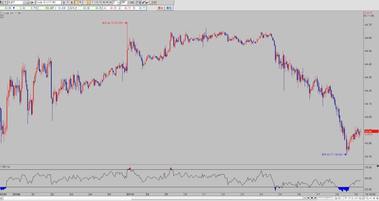
Task: Choose the 15 interval button
Action: [99, 2]
